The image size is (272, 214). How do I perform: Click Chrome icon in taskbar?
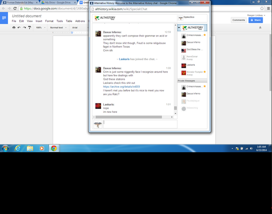(x=54, y=148)
